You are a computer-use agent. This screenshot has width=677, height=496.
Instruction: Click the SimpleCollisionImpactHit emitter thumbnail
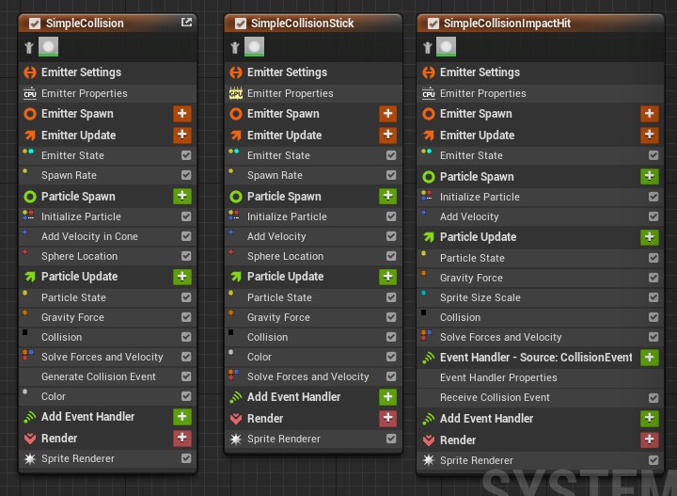pos(446,47)
